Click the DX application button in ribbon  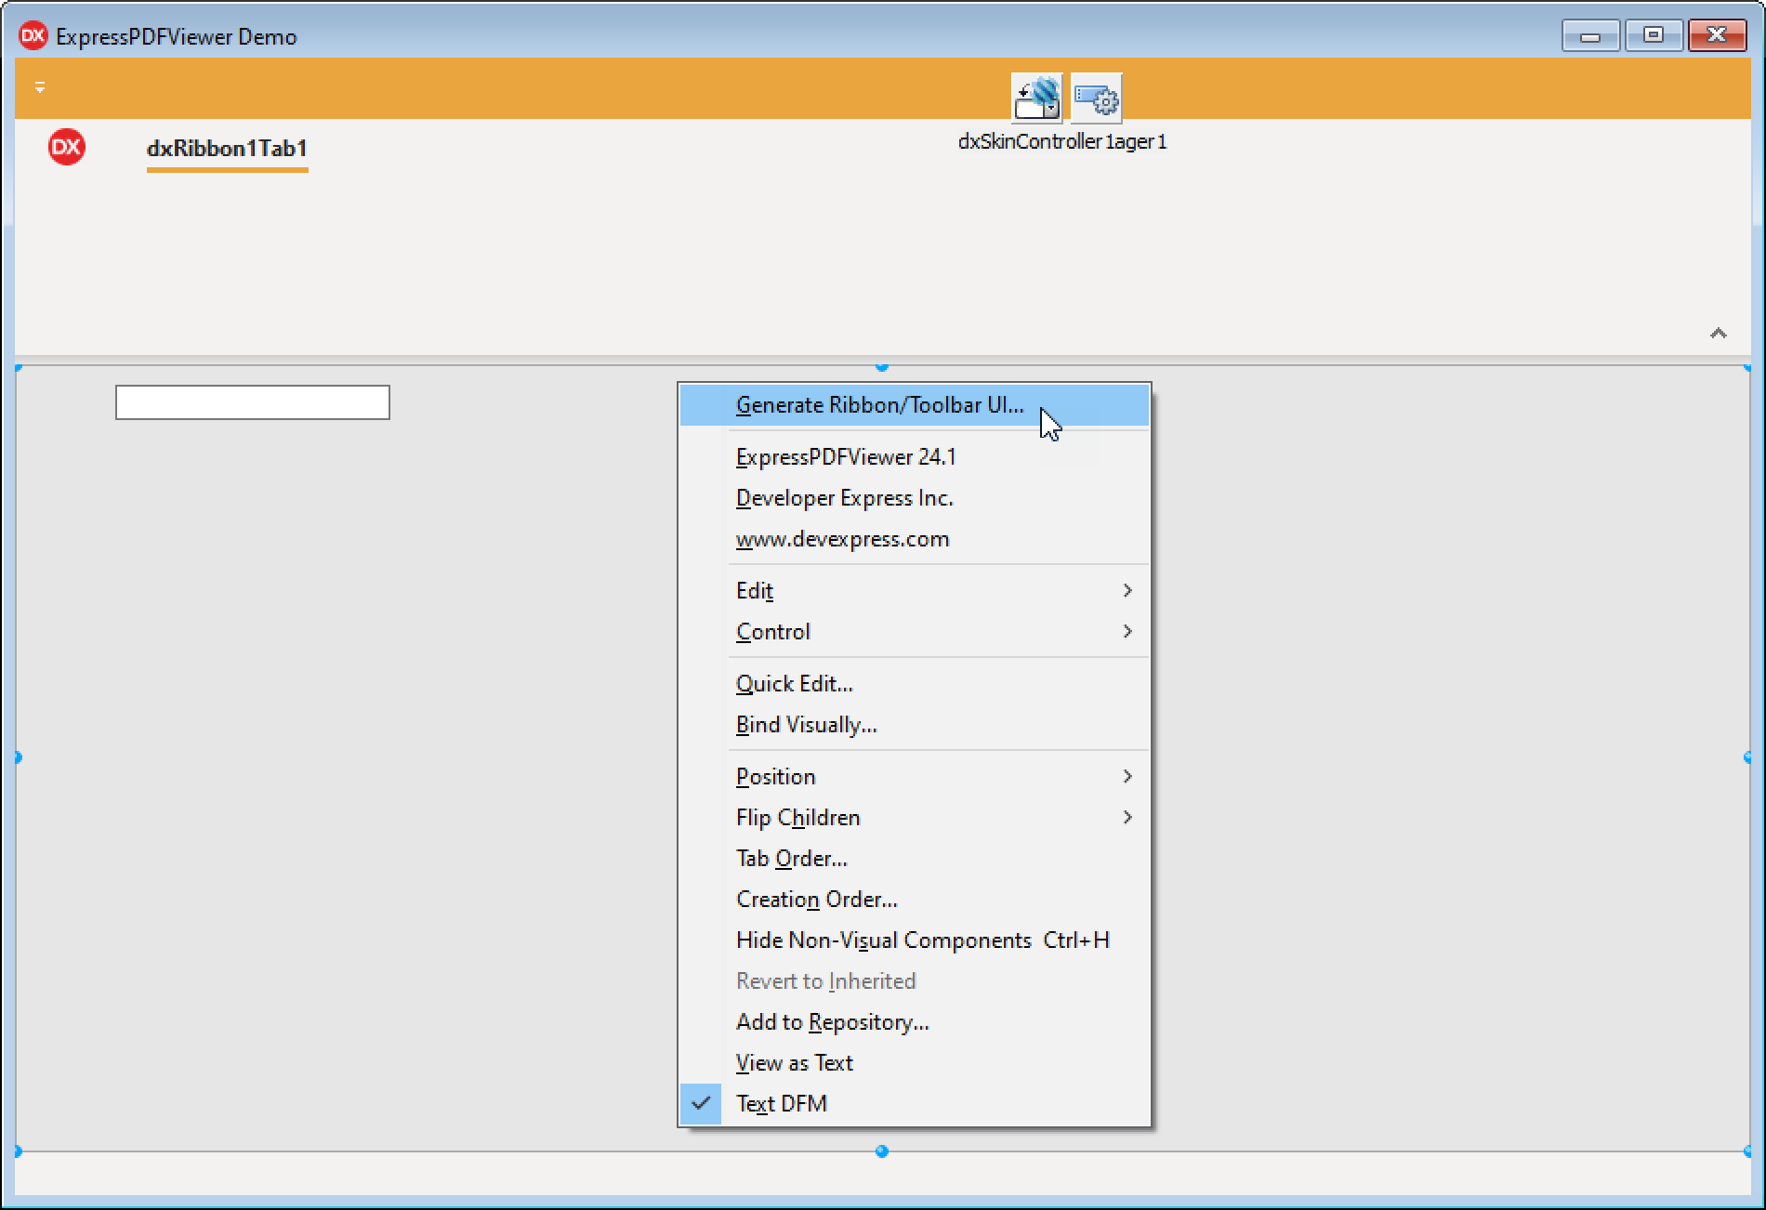point(66,148)
